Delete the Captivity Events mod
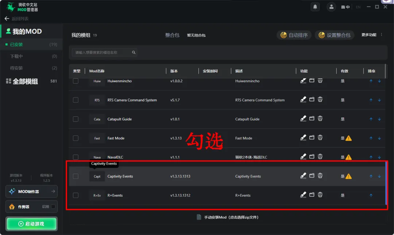Screen dimensions: 394x235 (320, 176)
